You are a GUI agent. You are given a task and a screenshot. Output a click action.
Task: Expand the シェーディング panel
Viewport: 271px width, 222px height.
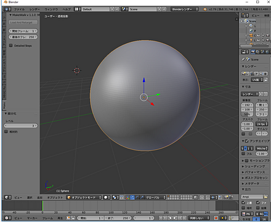[x=255, y=166]
